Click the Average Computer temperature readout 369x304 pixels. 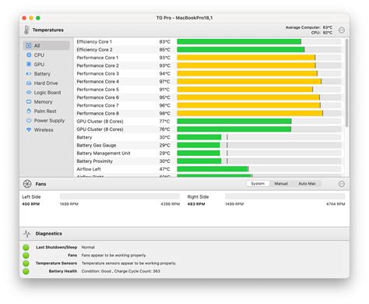point(309,27)
